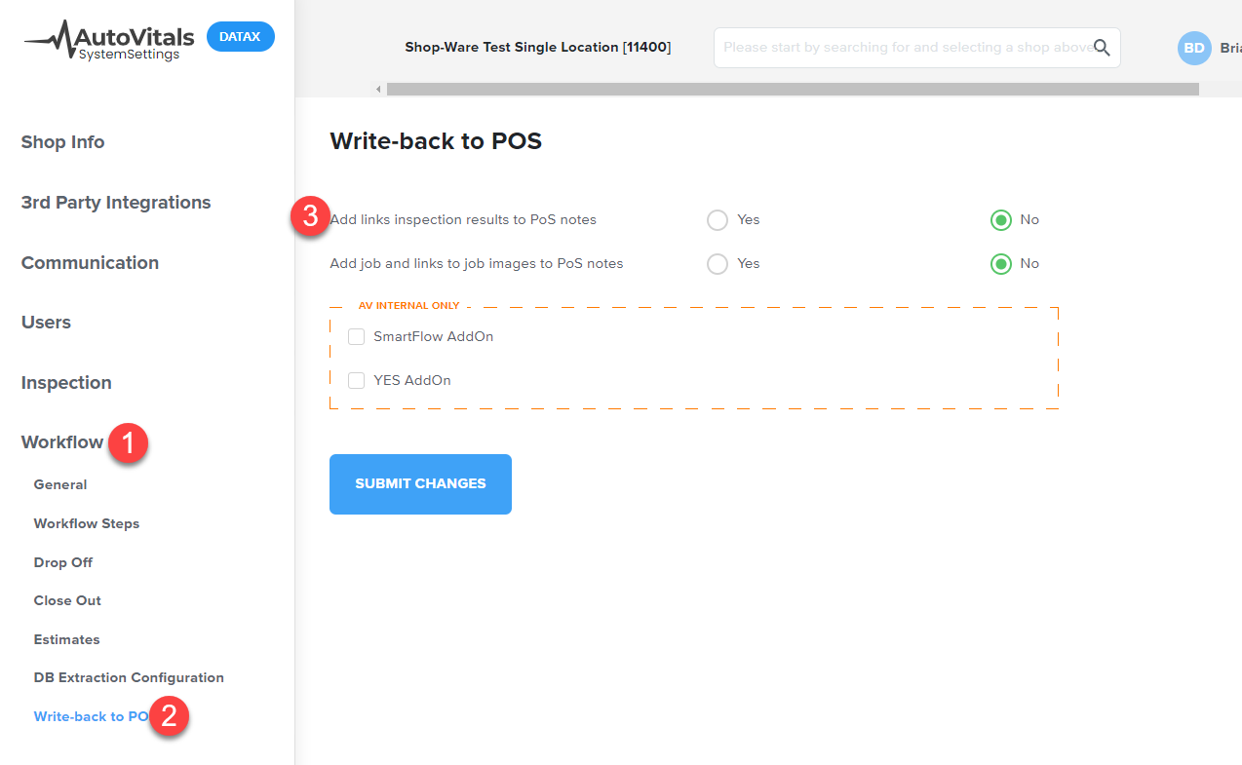Image resolution: width=1242 pixels, height=765 pixels.
Task: Expand the Shop Info section
Action: 62,142
